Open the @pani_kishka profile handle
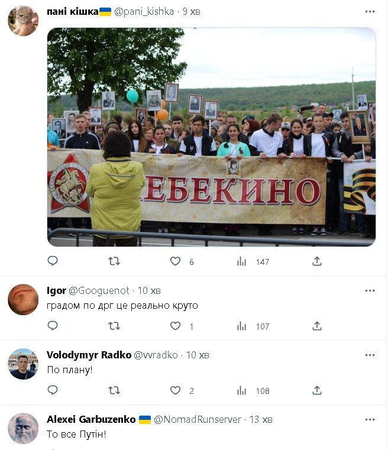391x450 pixels. (x=144, y=11)
